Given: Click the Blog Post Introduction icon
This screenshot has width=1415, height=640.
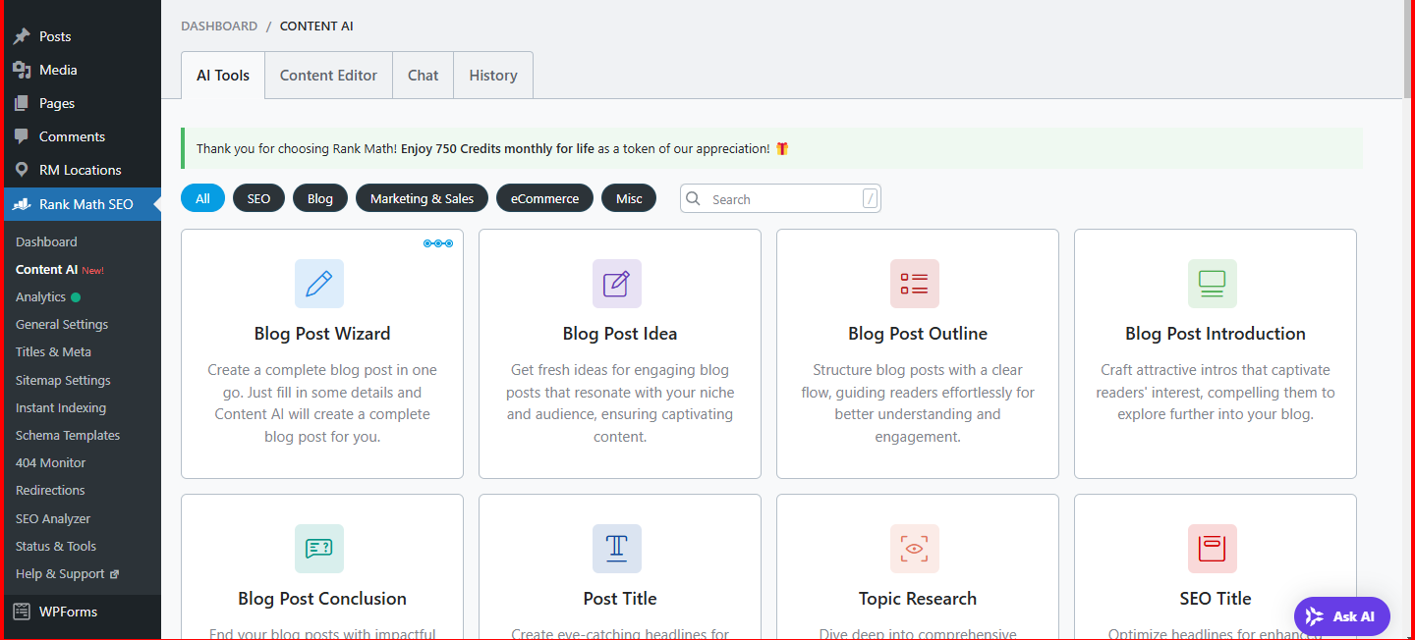Looking at the screenshot, I should [1213, 284].
